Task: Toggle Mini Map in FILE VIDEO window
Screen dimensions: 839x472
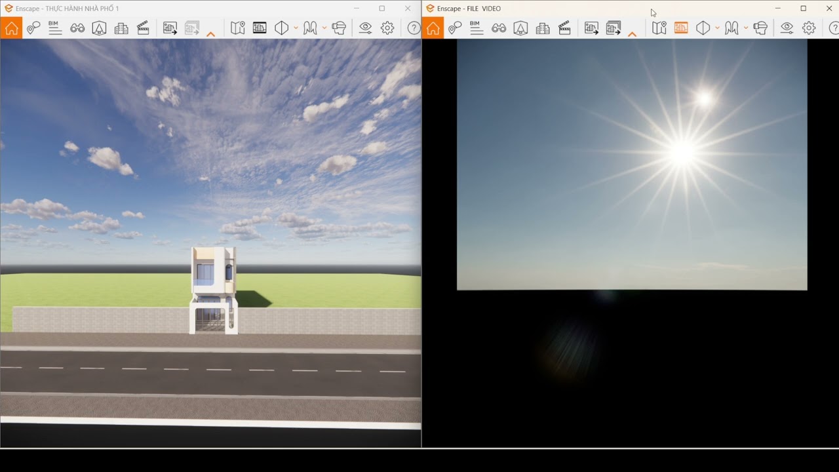Action: 659,28
